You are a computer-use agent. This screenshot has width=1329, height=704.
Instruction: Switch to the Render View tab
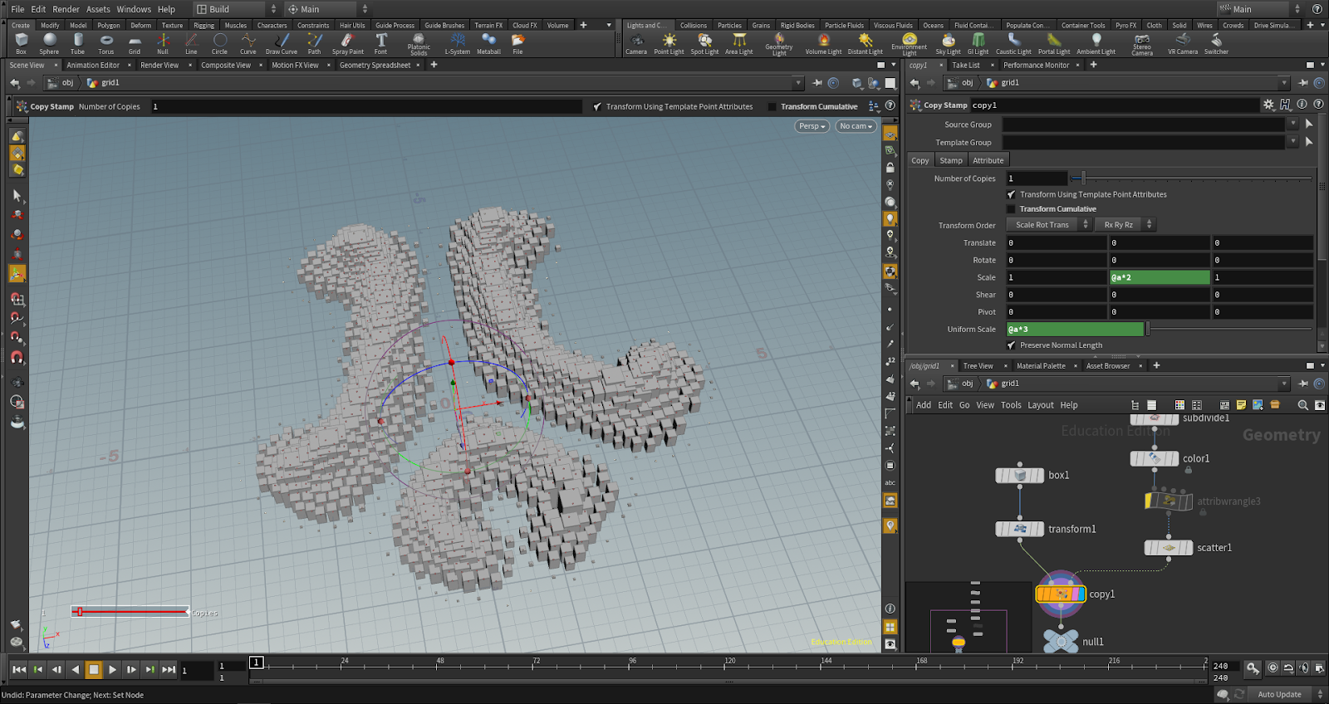159,65
